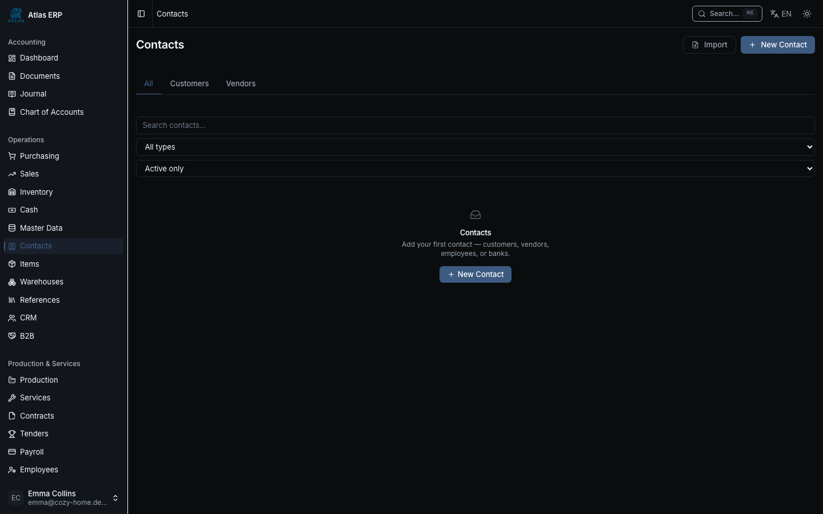This screenshot has height=514, width=823.
Task: Click the References library icon
Action: [12, 300]
